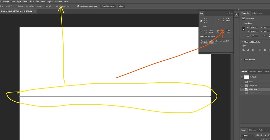The width and height of the screenshot is (270, 140).
Task: Open the layer filter Kind dropdown
Action: (x=248, y=135)
